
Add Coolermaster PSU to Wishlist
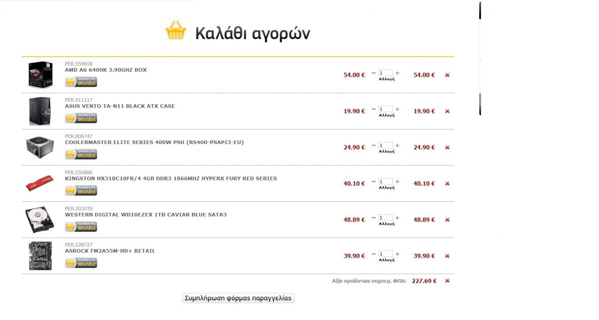[x=81, y=154]
